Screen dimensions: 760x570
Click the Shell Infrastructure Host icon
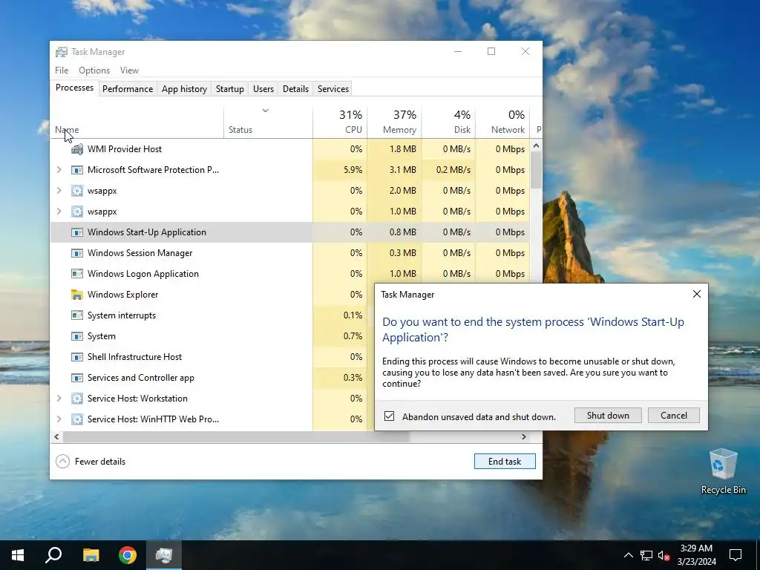point(77,357)
